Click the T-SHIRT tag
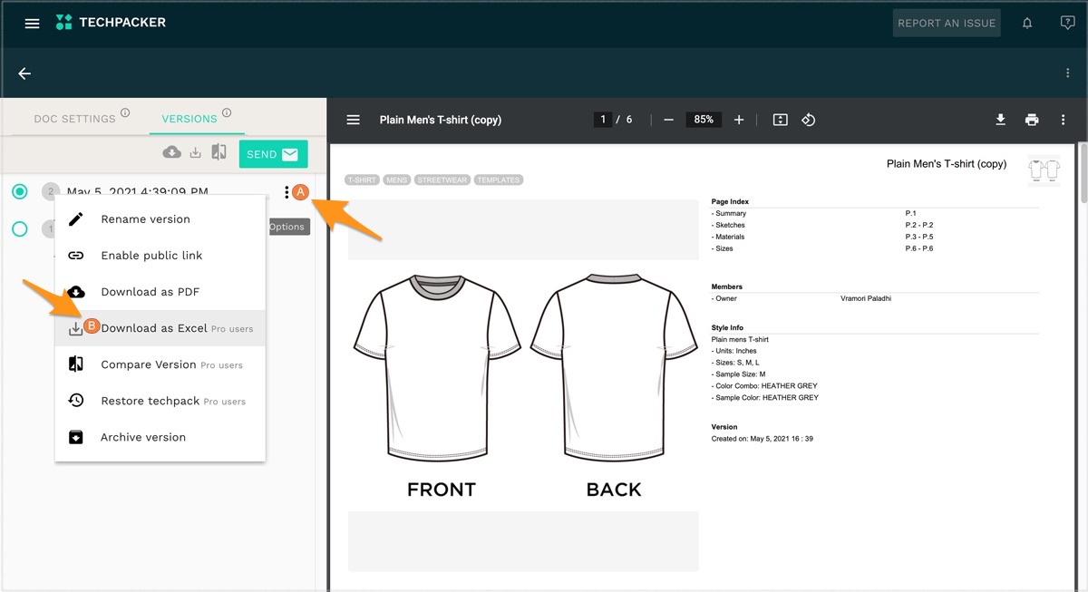This screenshot has height=592, width=1088. pos(362,180)
